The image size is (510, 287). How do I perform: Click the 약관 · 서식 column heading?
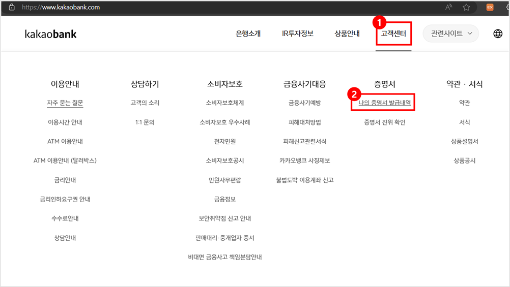pos(465,84)
